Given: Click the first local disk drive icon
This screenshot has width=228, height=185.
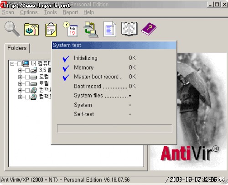Looking at the screenshot, I should coord(34,77).
